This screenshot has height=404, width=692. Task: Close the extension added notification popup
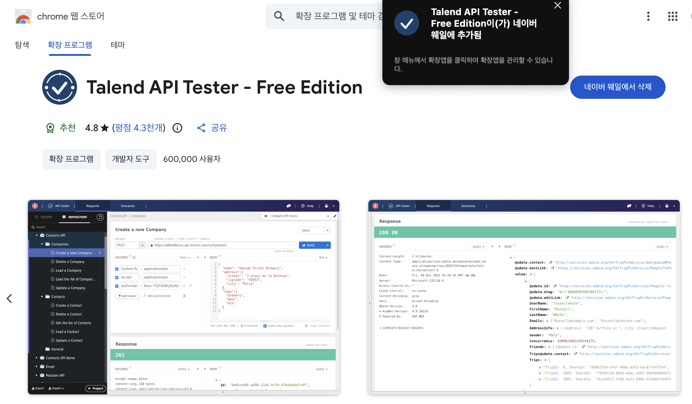coord(557,6)
